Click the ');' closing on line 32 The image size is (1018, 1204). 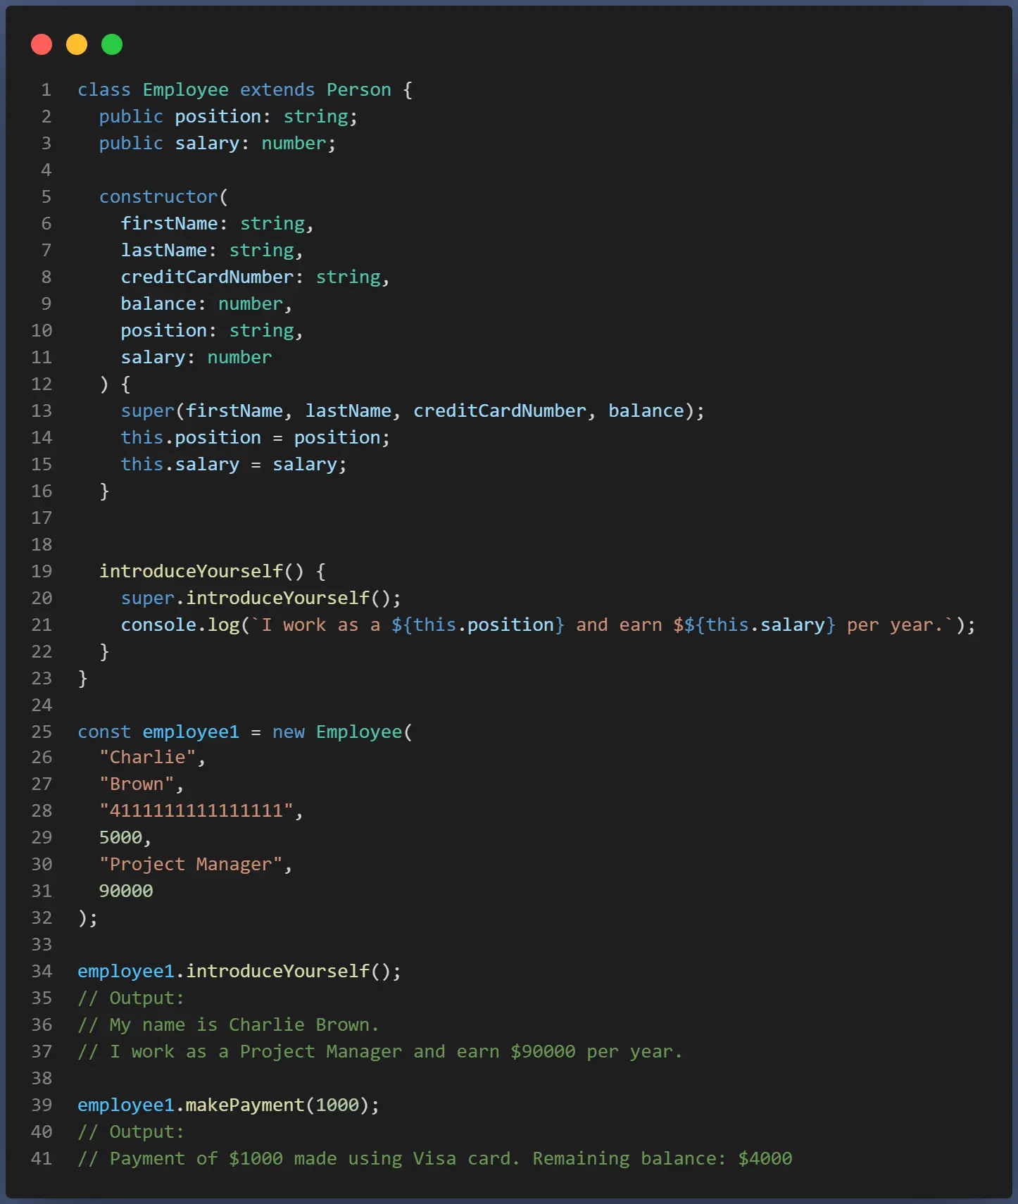(88, 918)
